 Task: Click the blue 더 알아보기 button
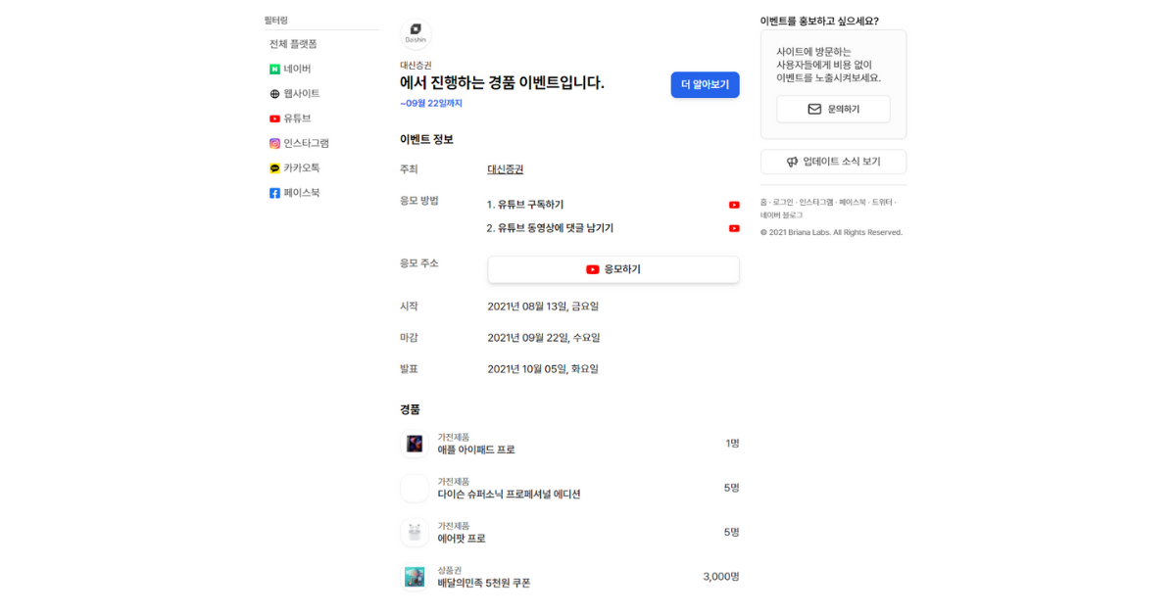[705, 85]
